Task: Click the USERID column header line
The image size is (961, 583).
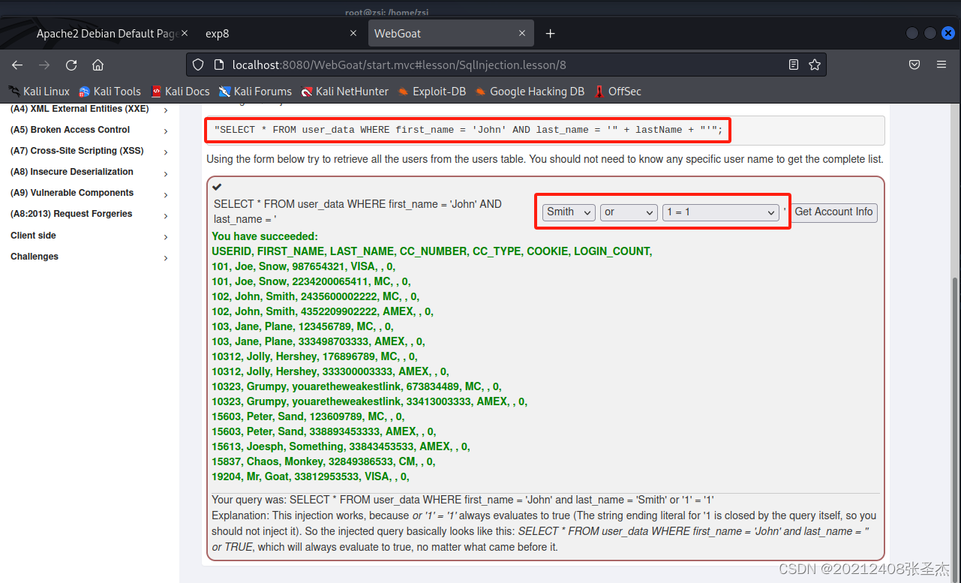Action: pos(432,251)
